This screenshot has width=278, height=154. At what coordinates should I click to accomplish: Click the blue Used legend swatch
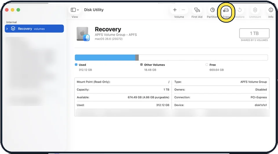pyautogui.click(x=76, y=65)
